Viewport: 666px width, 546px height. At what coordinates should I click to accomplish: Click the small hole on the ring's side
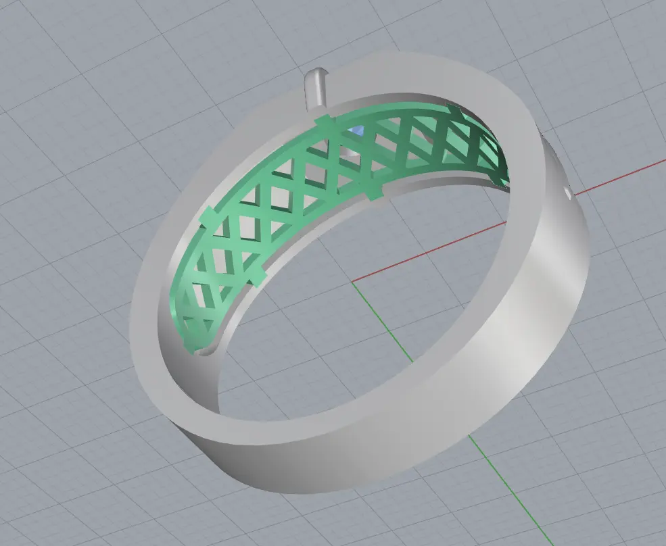pyautogui.click(x=567, y=194)
